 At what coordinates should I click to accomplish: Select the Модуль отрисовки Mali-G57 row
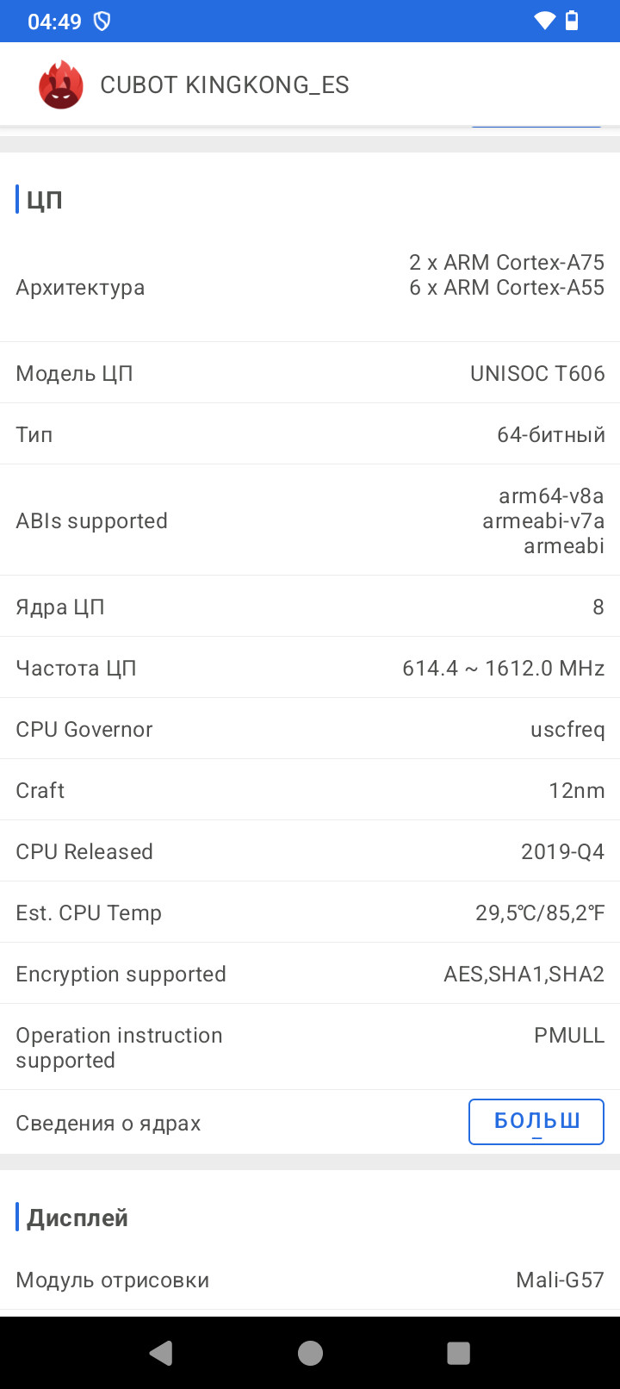pos(310,1280)
